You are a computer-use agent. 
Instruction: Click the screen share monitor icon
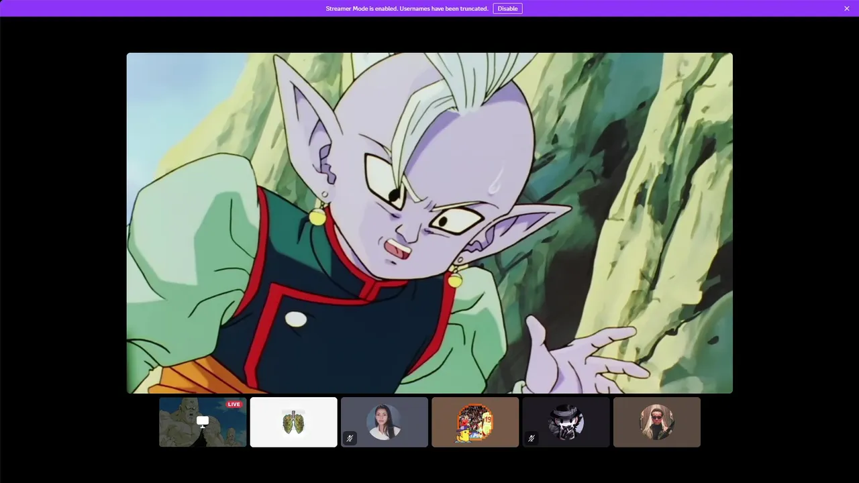pos(203,422)
